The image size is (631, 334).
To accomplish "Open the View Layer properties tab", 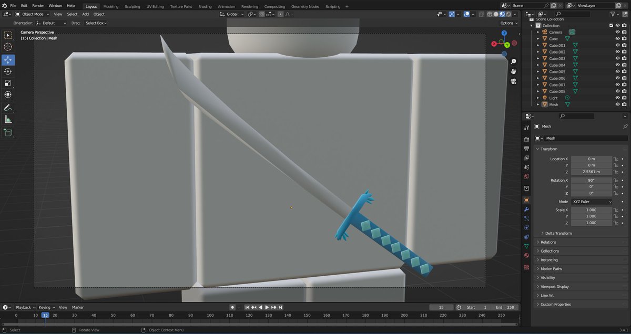I will [x=526, y=158].
